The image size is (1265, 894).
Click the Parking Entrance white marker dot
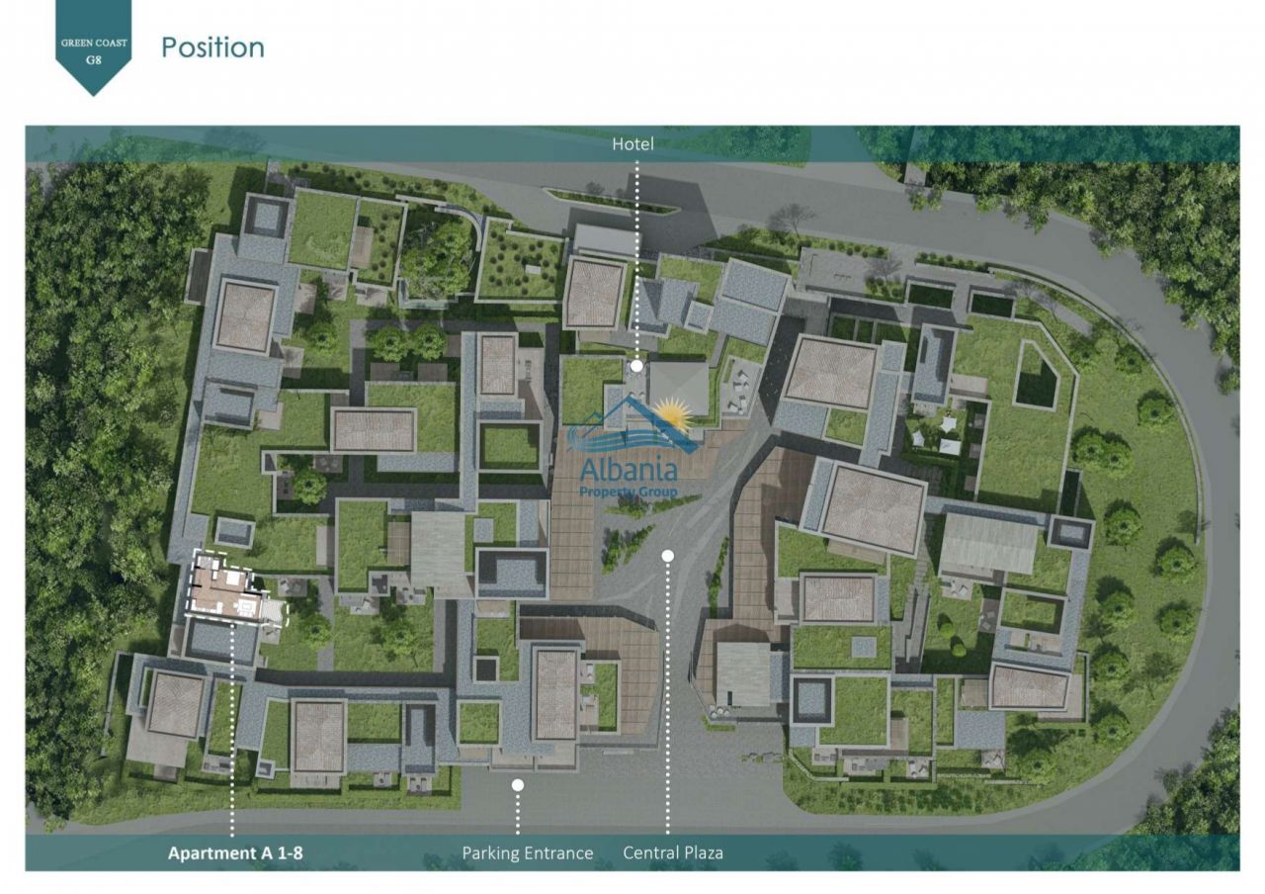click(x=517, y=784)
